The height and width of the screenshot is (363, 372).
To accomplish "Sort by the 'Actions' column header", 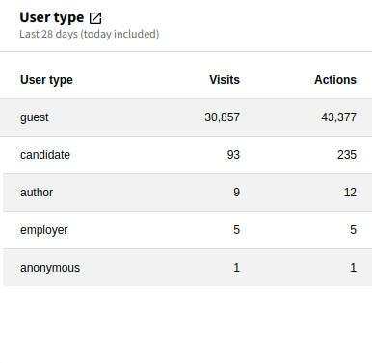I will pos(335,80).
